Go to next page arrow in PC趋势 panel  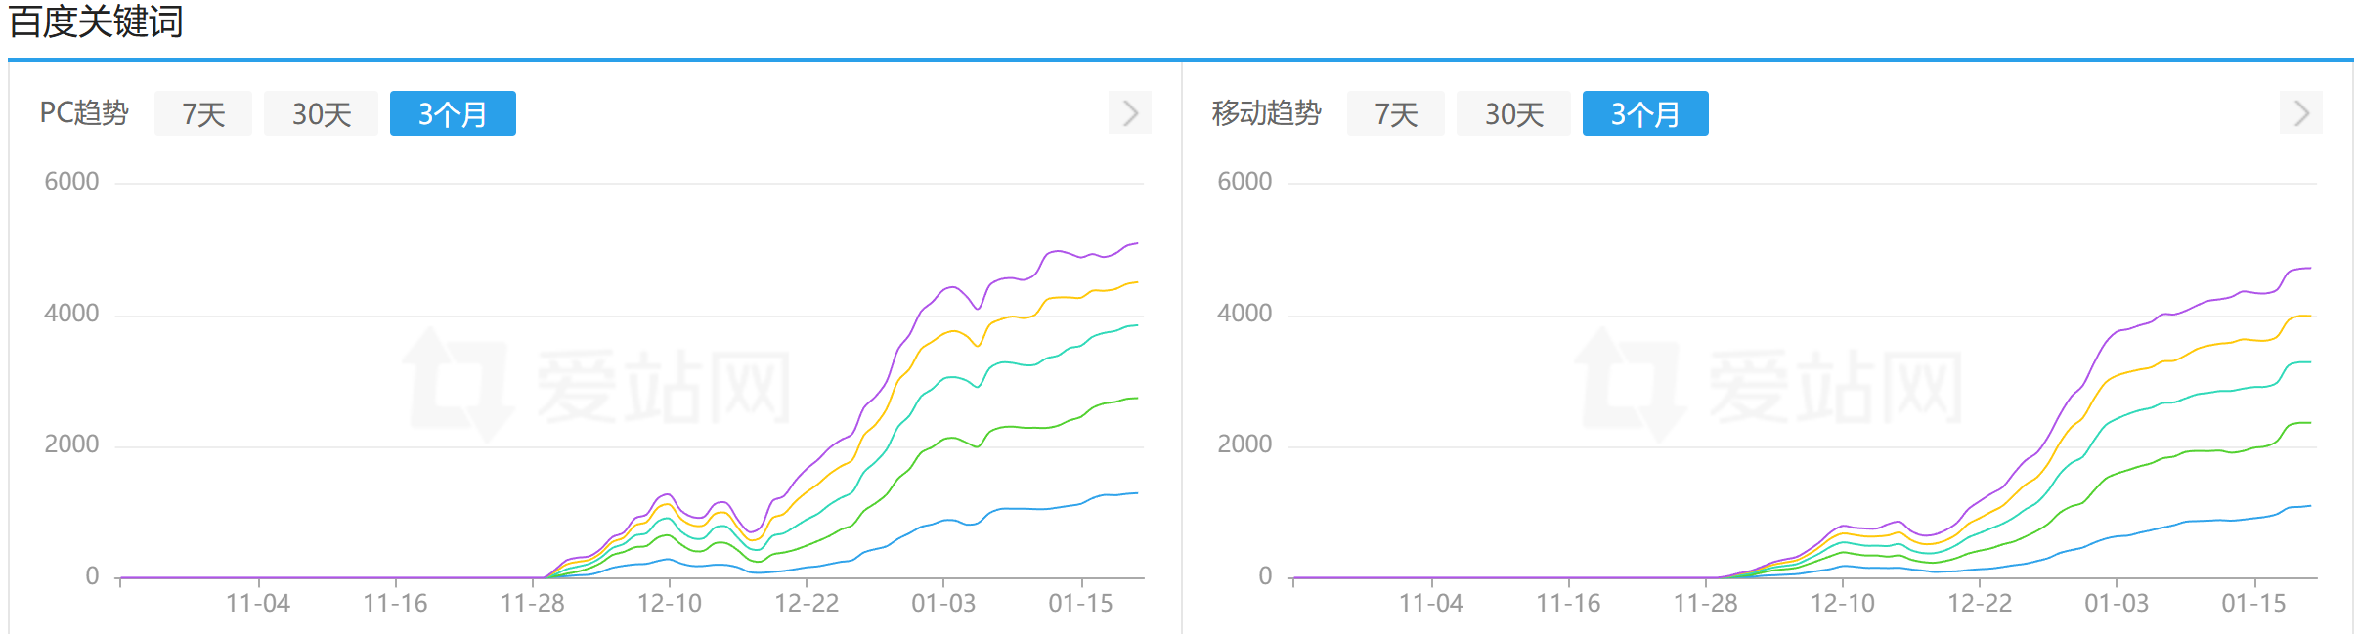pyautogui.click(x=1129, y=113)
